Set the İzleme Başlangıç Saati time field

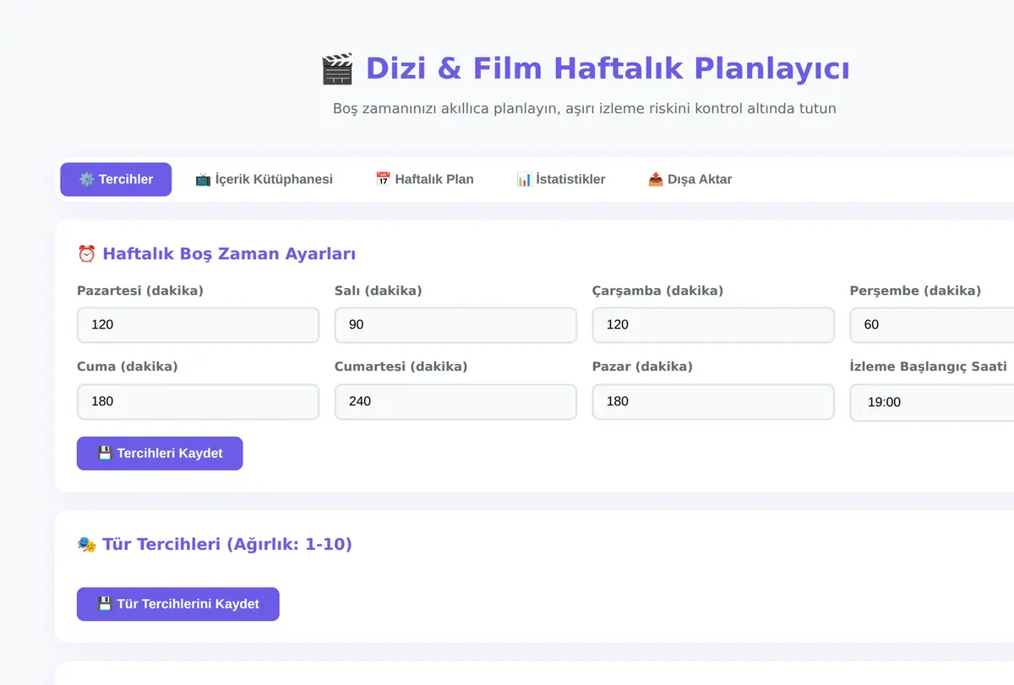(x=932, y=403)
